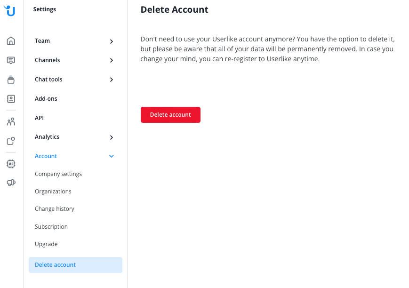
Task: Expand the Team settings section
Action: [42, 41]
